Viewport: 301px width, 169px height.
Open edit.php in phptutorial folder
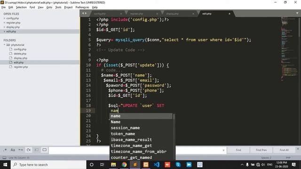(x=18, y=62)
